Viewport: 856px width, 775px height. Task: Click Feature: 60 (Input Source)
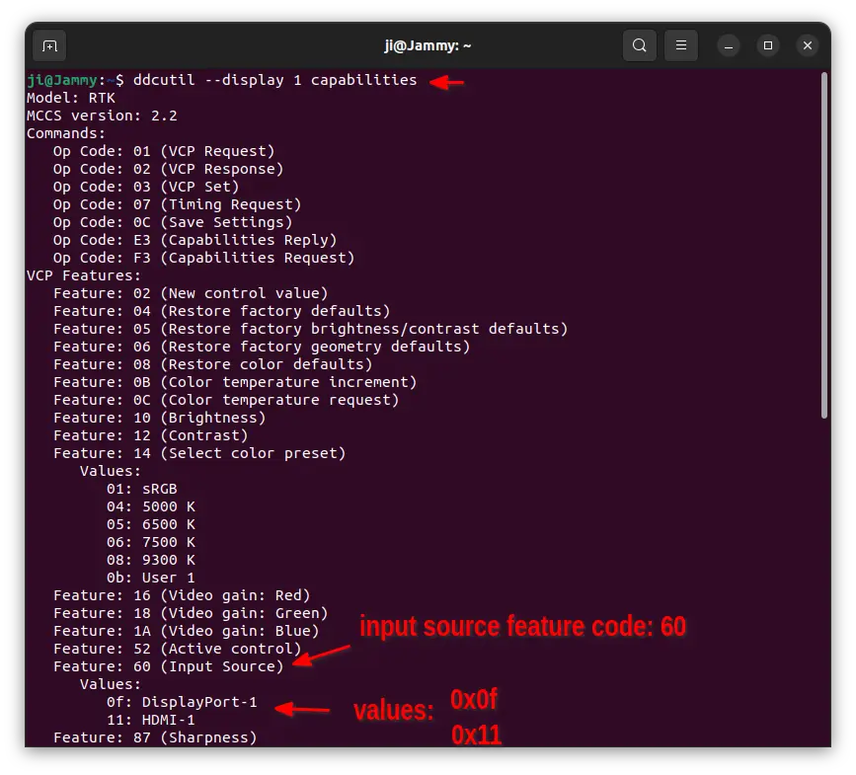168,666
